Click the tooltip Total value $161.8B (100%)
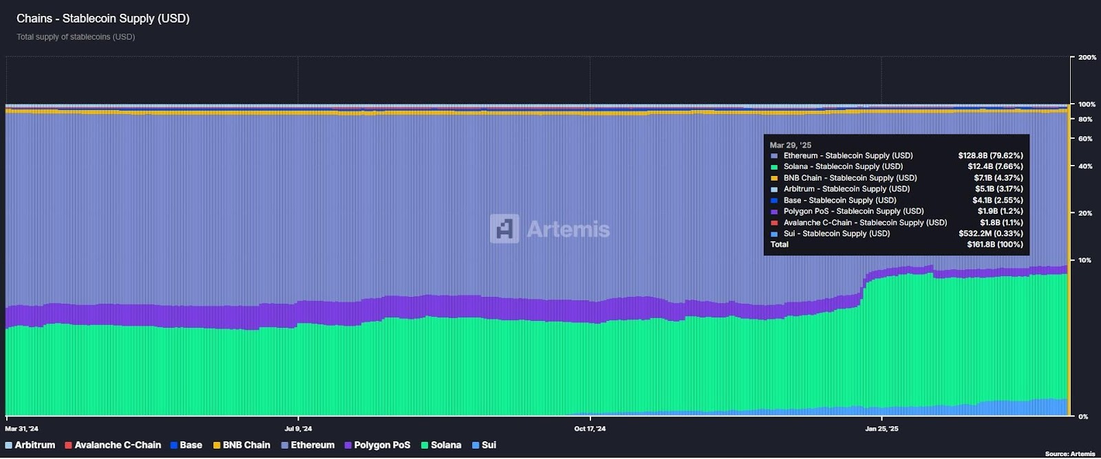Viewport: 1101px width, 459px height. (x=995, y=245)
